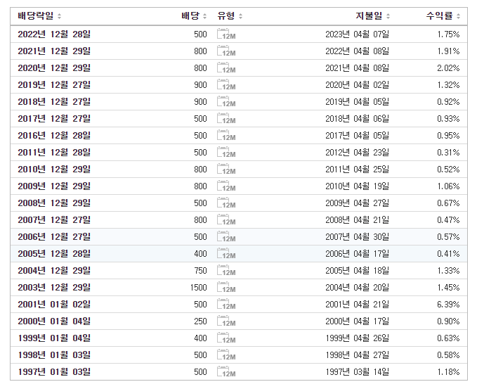Click the 12M icon in 2005년 12월 28일 row
This screenshot has width=477, height=389.
(226, 254)
